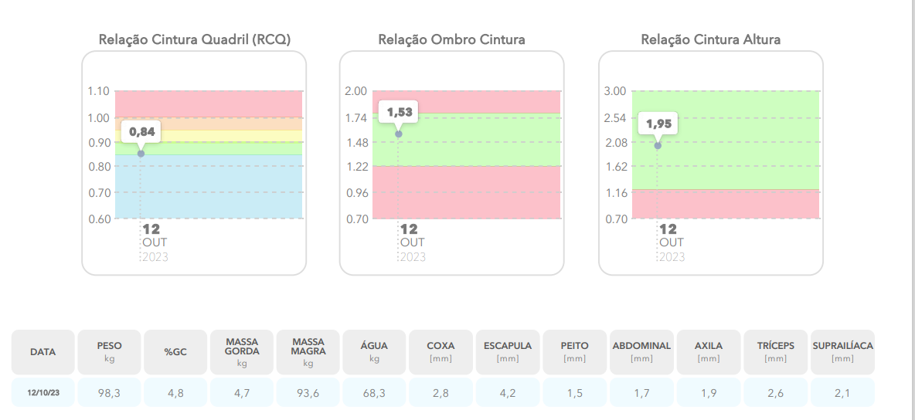Select the 4,2 escapula value cell

(508, 393)
